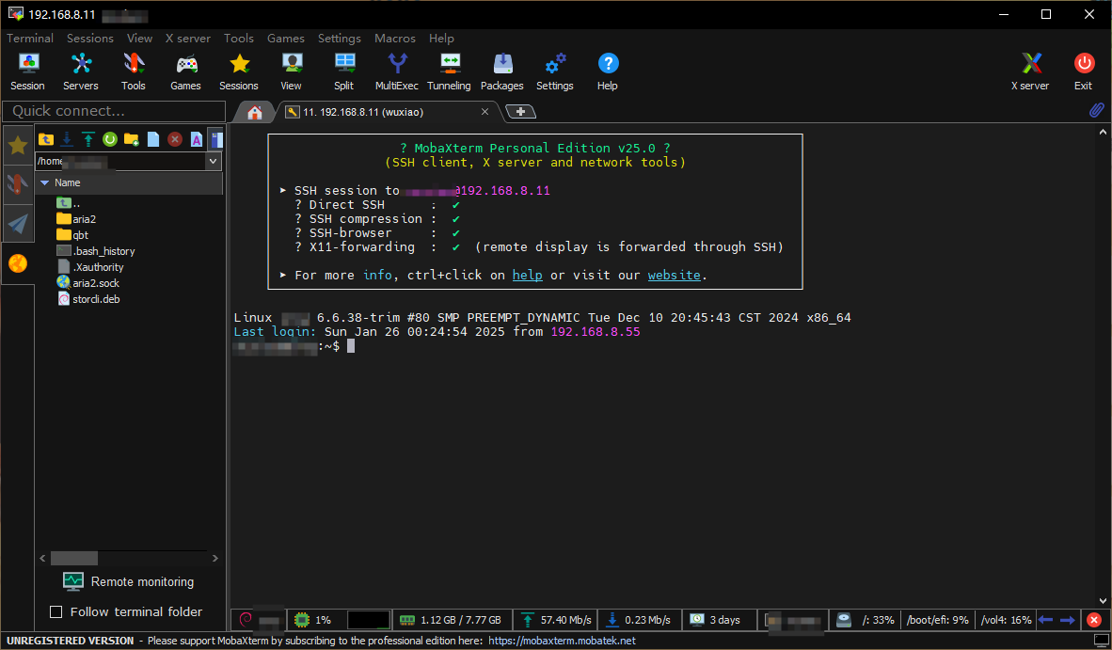Open the Tunneling manager
This screenshot has height=650, width=1112.
point(449,71)
